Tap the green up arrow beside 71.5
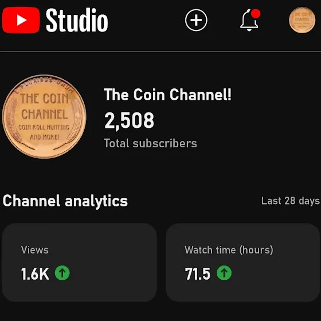 click(224, 273)
